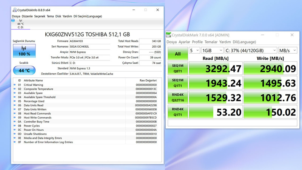
Task: Select the Percentage Used attribute row
Action: coord(85,101)
